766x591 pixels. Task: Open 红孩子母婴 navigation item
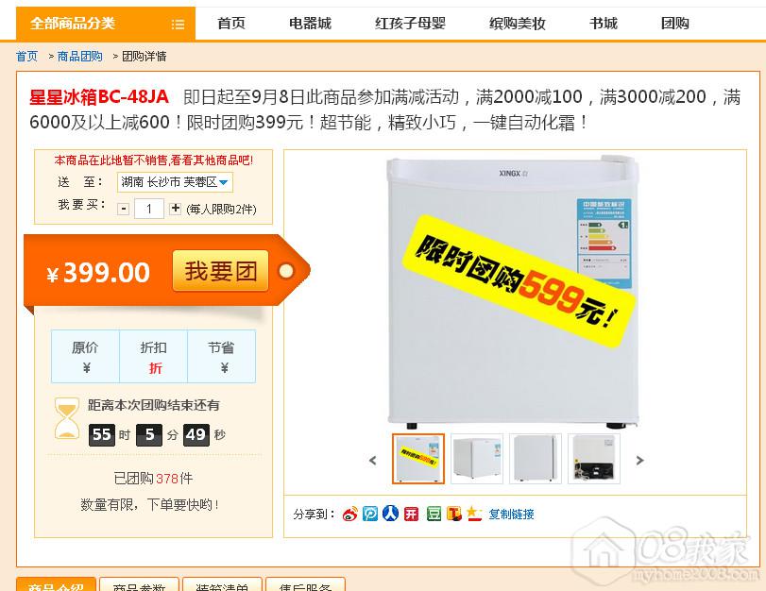(410, 23)
